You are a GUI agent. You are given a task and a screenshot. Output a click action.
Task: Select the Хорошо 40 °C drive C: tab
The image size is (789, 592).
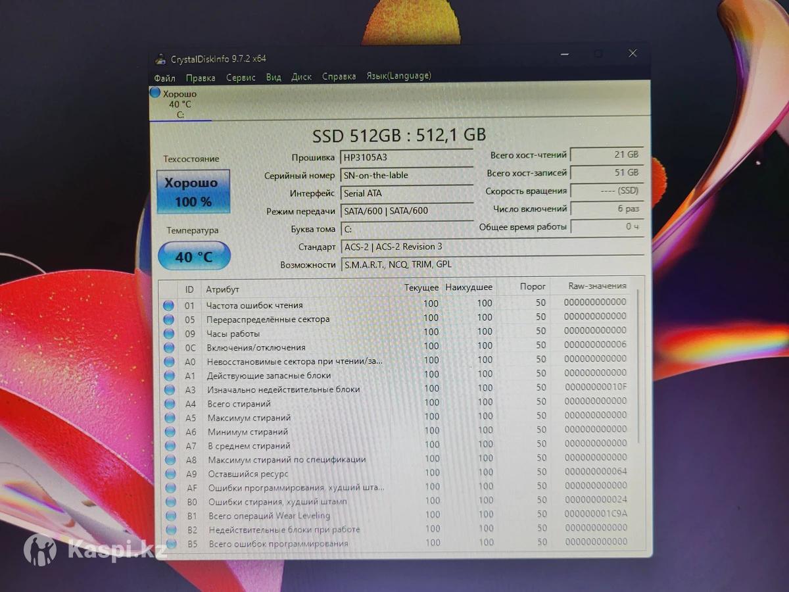click(x=180, y=104)
